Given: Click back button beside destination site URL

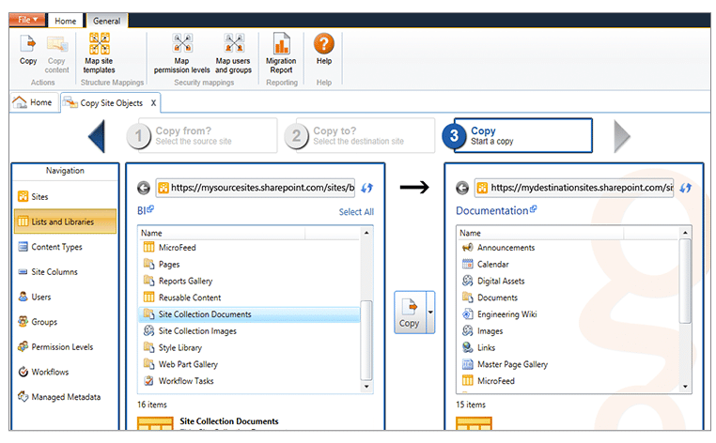Looking at the screenshot, I should pyautogui.click(x=462, y=188).
